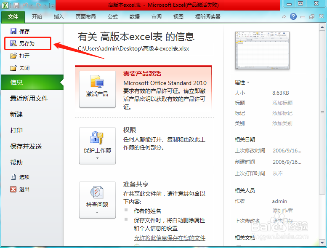Open Excel Help via blue question mark
The width and height of the screenshot is (327, 248).
[x=293, y=16]
